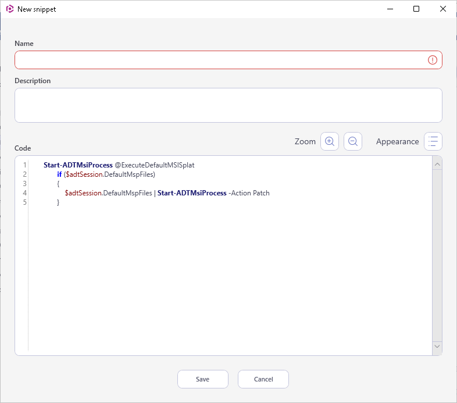The image size is (457, 403).
Task: Zoom out the code editor
Action: [353, 141]
